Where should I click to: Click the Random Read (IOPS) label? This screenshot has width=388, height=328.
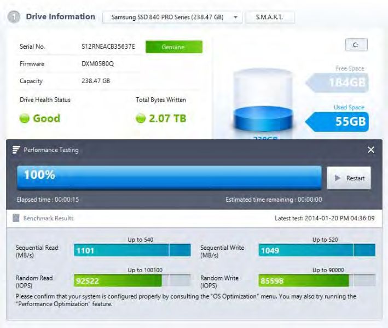(x=34, y=282)
